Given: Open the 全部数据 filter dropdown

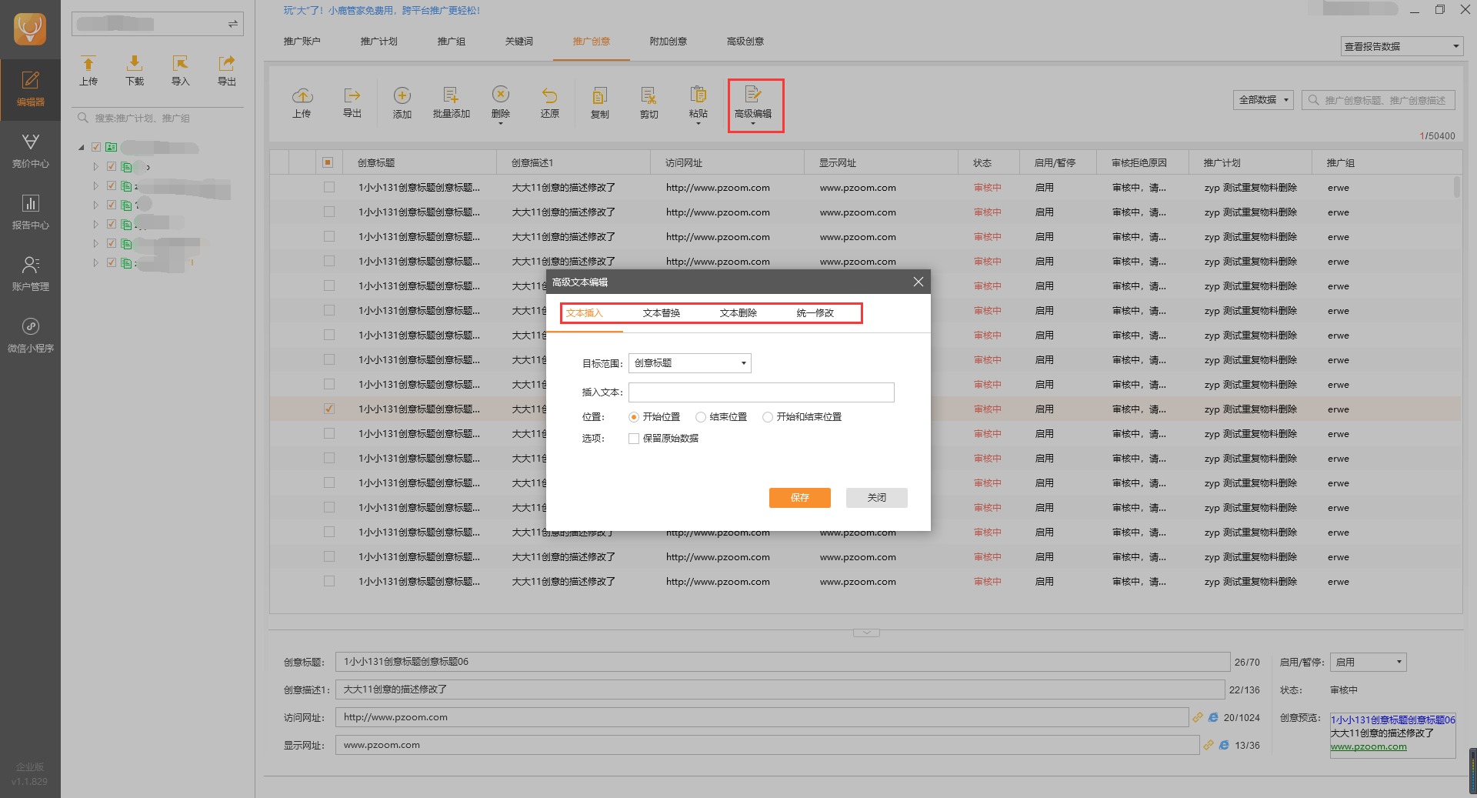Looking at the screenshot, I should [x=1264, y=100].
